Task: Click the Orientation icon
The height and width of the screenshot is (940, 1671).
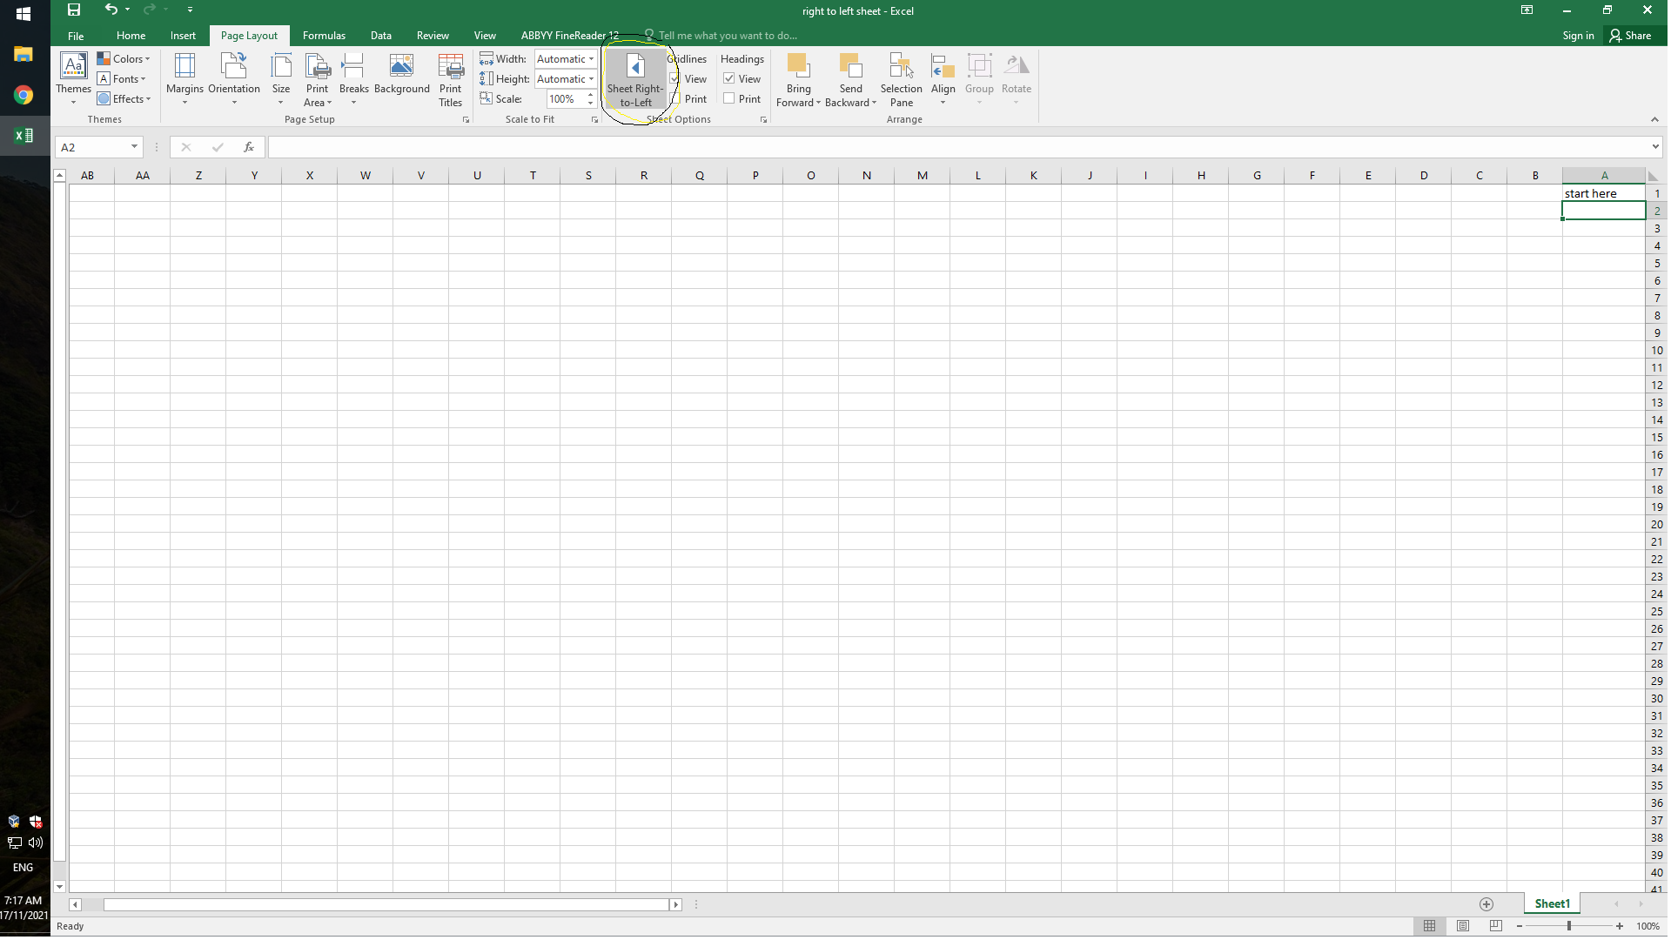Action: pyautogui.click(x=233, y=78)
